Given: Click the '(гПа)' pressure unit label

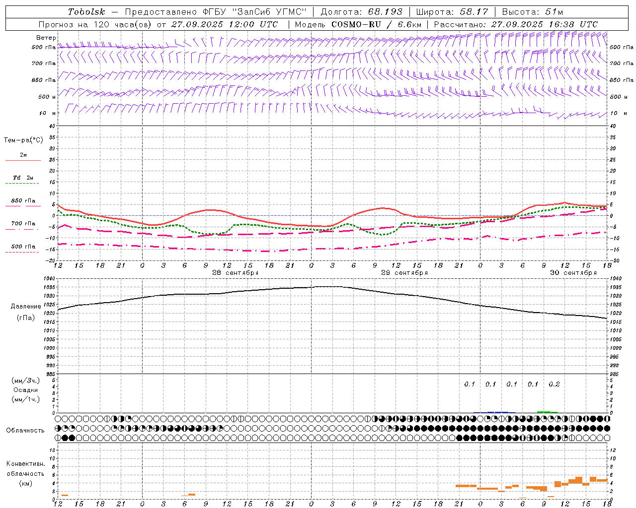Looking at the screenshot, I should click(x=26, y=318).
